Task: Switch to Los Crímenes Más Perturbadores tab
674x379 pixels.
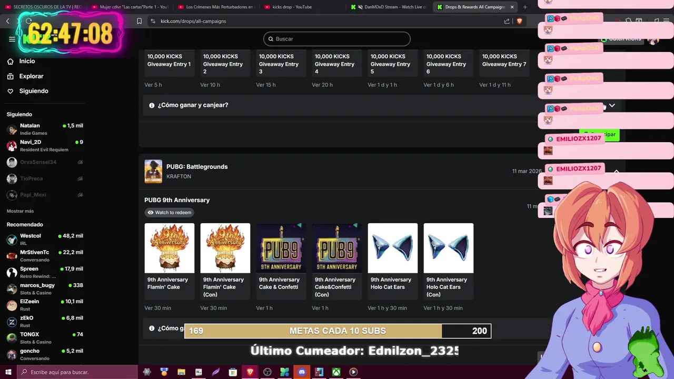Action: (x=216, y=7)
